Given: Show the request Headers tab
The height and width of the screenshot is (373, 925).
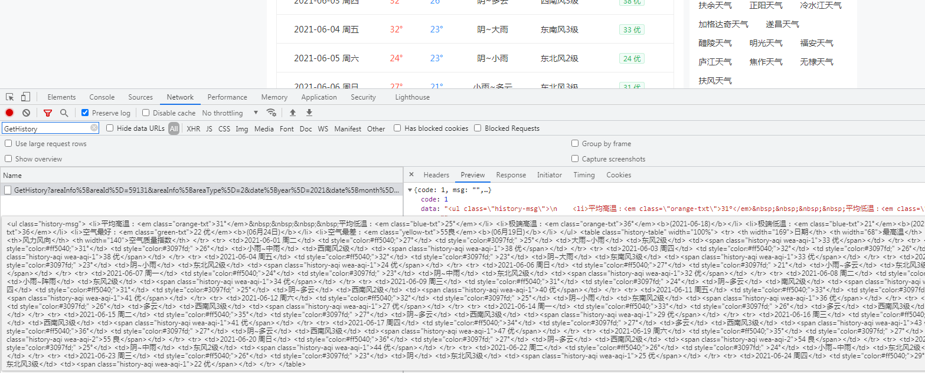Looking at the screenshot, I should coord(436,175).
